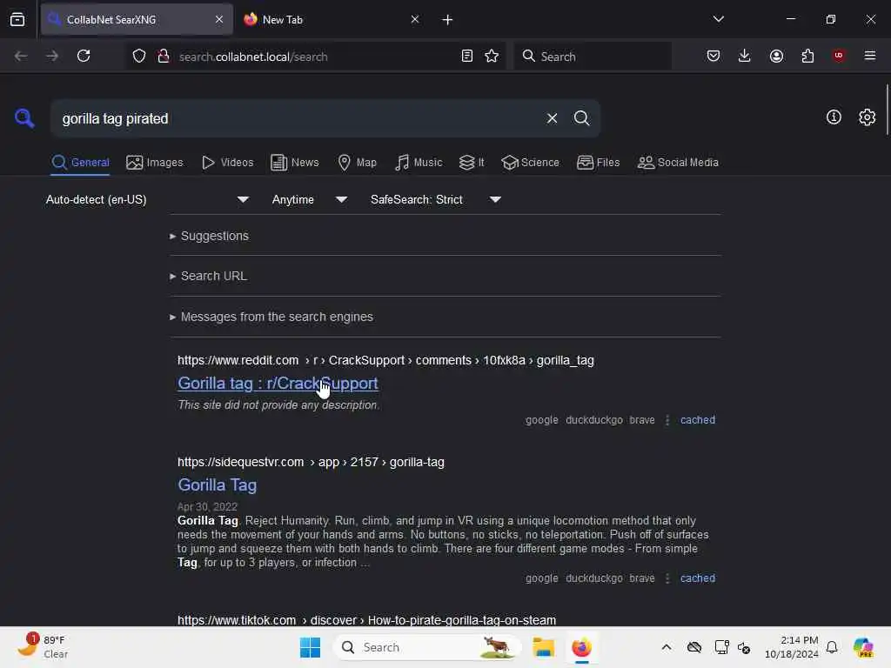
Task: Open SearXNG preferences gear icon
Action: (867, 117)
